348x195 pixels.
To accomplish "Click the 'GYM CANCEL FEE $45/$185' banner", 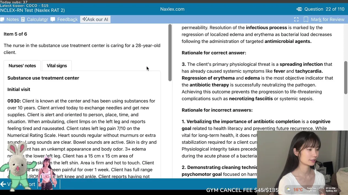I will coord(242,190).
